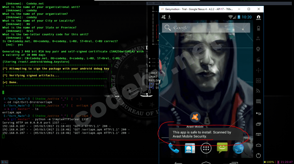Click the 'Verifying signed artifacts...' line

tap(31, 75)
